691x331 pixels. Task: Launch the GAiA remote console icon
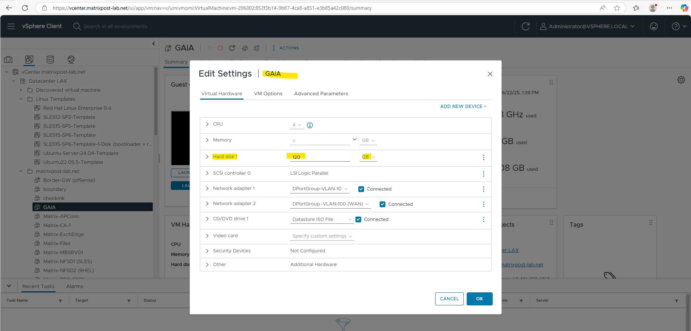click(x=232, y=48)
